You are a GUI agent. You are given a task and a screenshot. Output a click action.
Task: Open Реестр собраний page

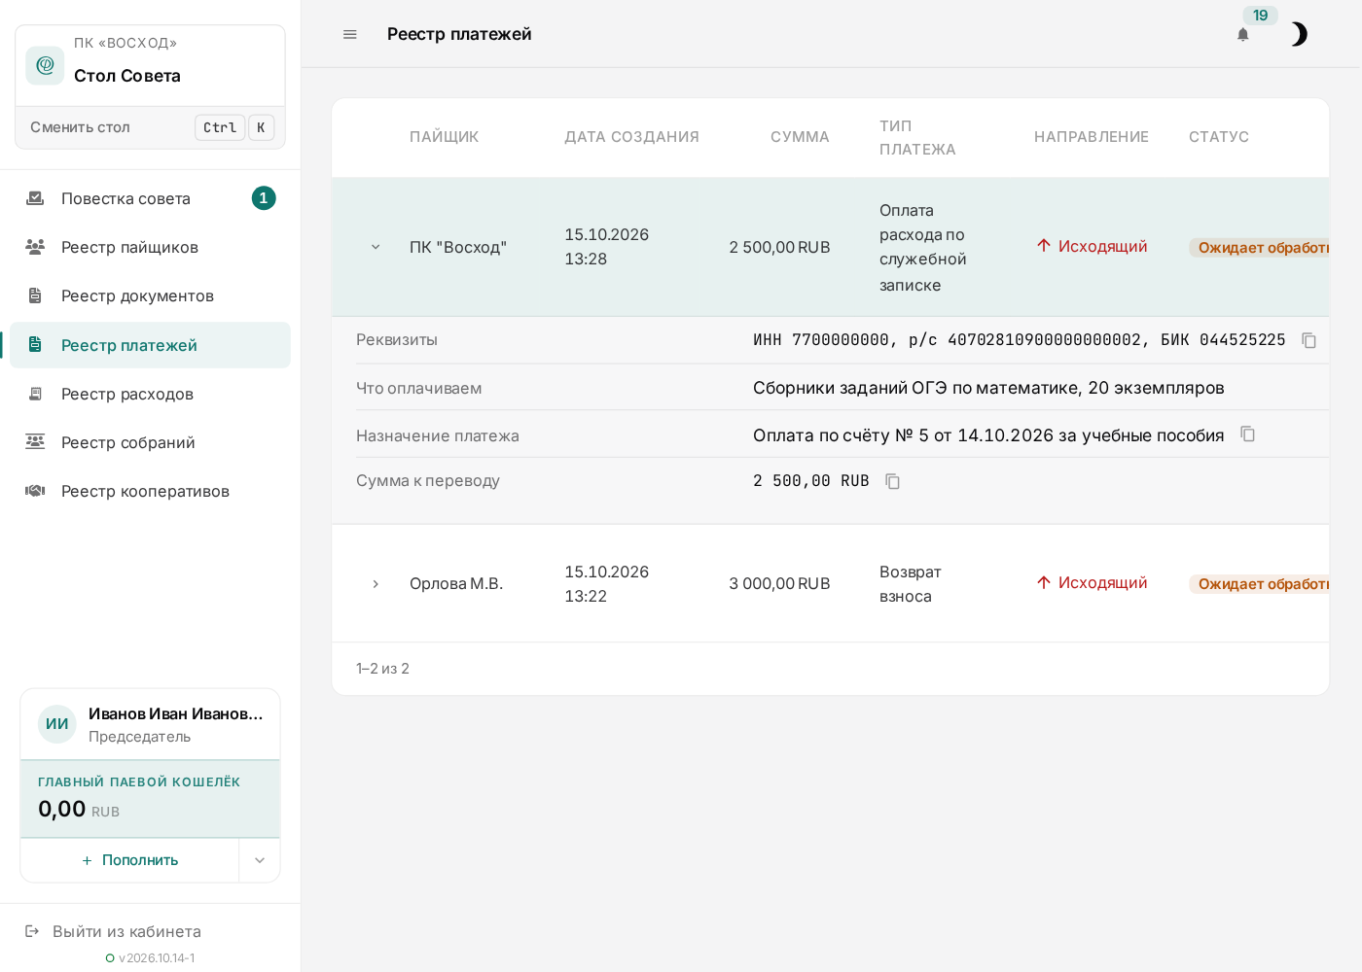150,442
